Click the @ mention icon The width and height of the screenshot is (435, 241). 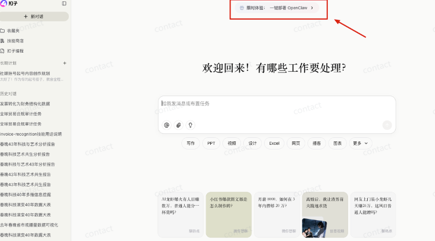167,125
